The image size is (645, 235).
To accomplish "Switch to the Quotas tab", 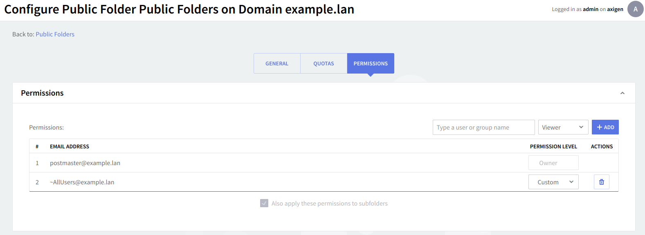I will click(x=324, y=63).
